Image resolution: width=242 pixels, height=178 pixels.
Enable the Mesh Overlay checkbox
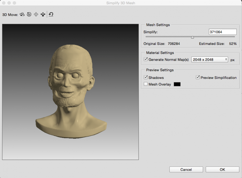coord(146,84)
